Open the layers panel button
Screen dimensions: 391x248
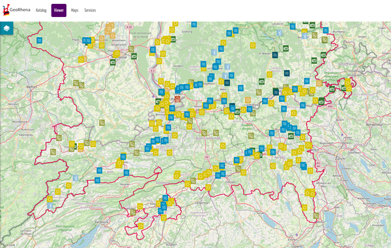tap(7, 28)
